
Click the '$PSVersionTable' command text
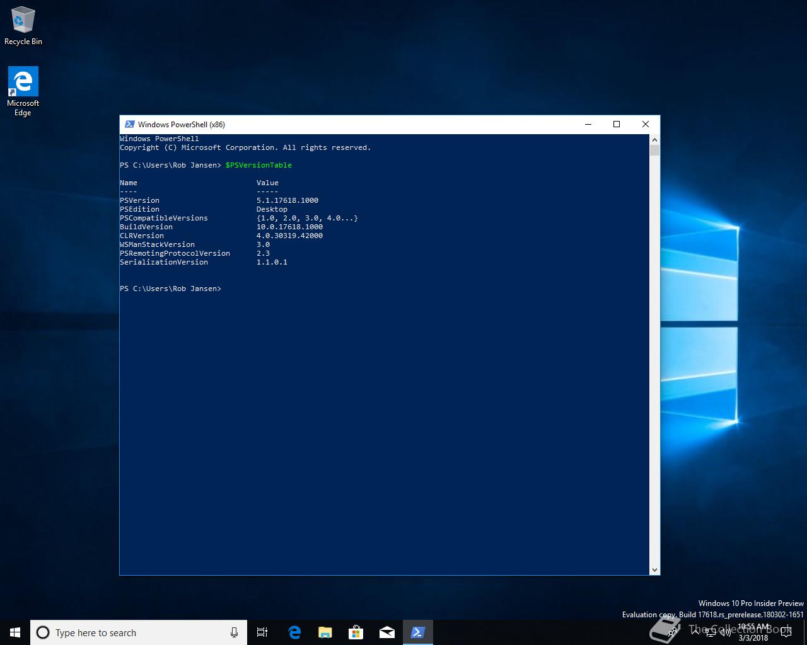pyautogui.click(x=258, y=165)
